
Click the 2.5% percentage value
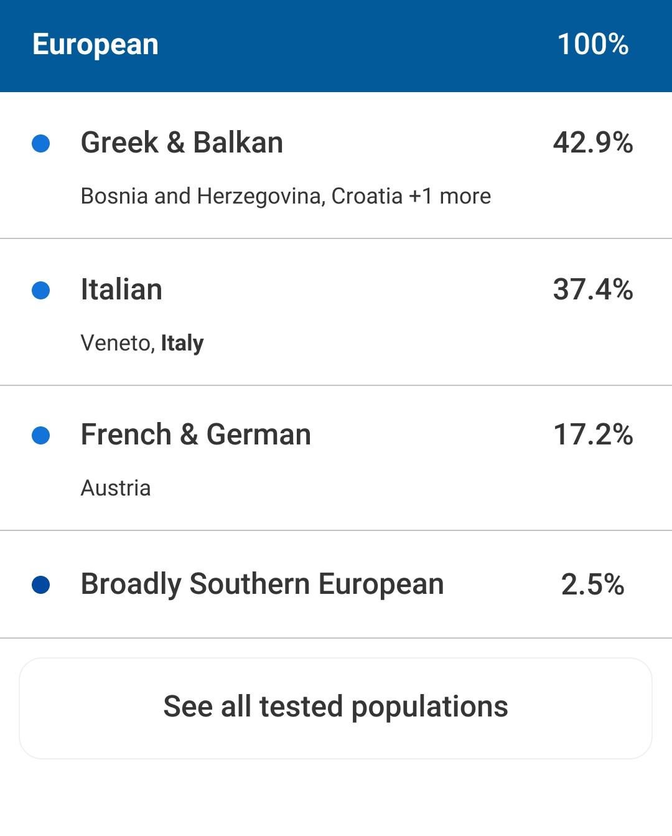(x=592, y=585)
